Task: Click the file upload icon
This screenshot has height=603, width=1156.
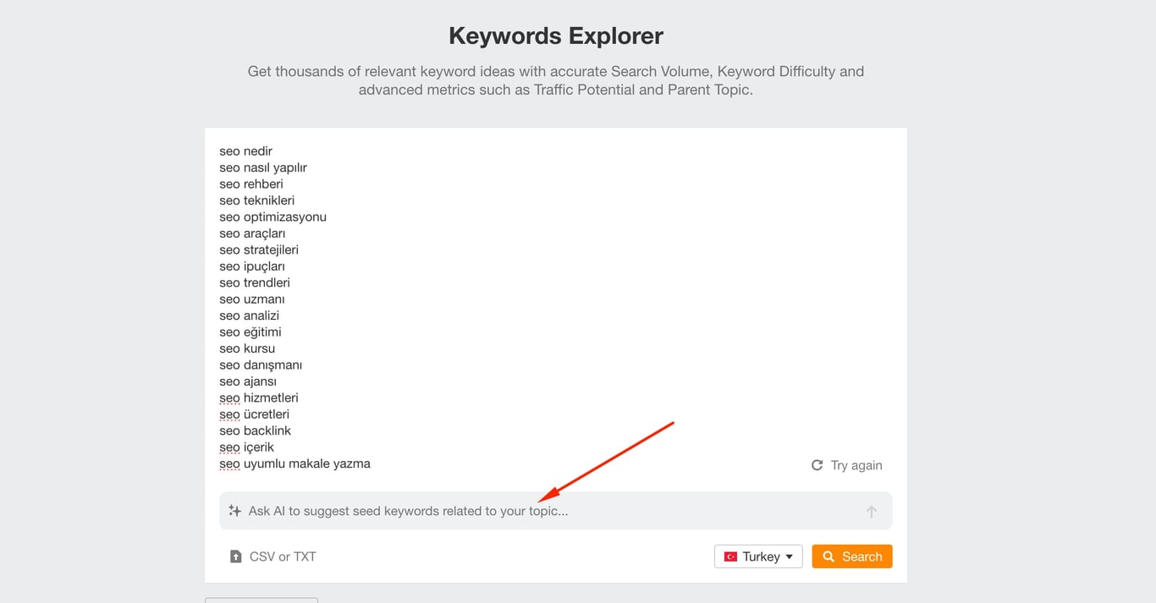Action: coord(236,556)
